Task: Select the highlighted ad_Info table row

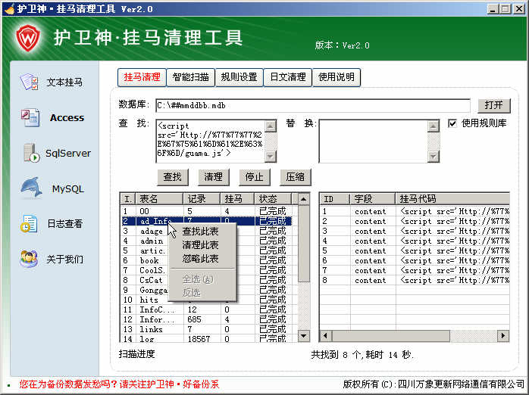Action: point(206,221)
